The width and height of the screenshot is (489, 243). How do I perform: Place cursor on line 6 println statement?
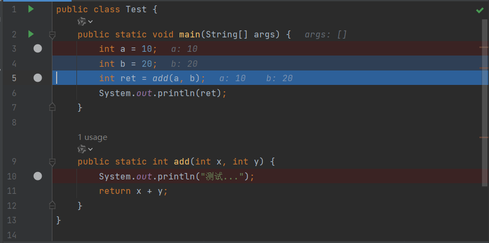162,93
